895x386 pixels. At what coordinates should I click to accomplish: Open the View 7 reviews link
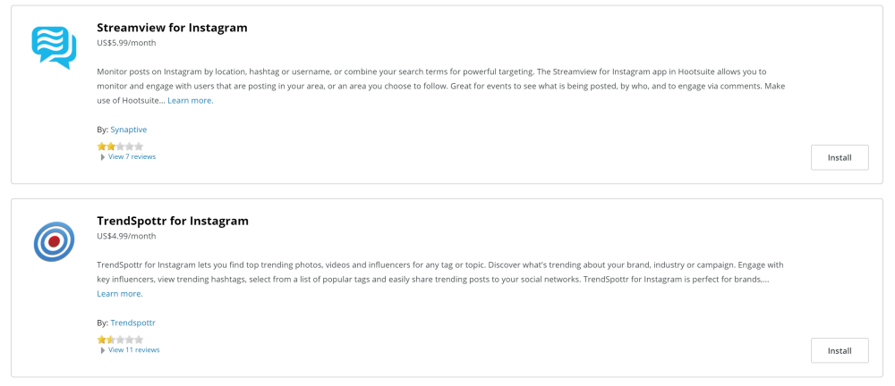132,156
